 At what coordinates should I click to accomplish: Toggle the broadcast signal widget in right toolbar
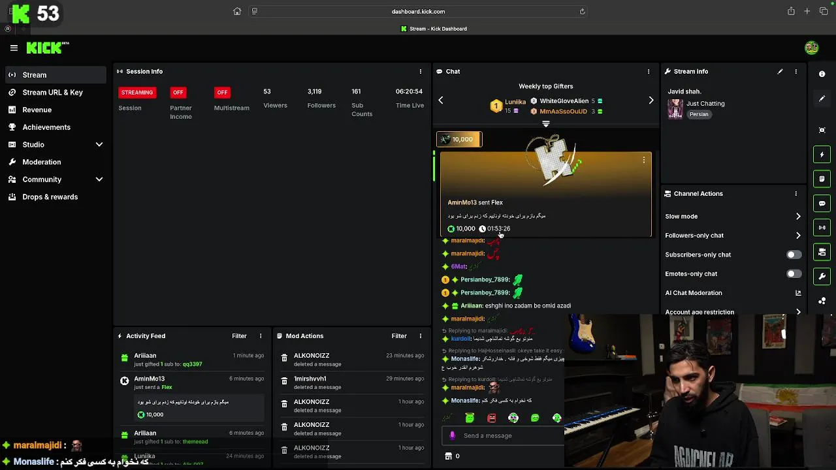coord(822,228)
